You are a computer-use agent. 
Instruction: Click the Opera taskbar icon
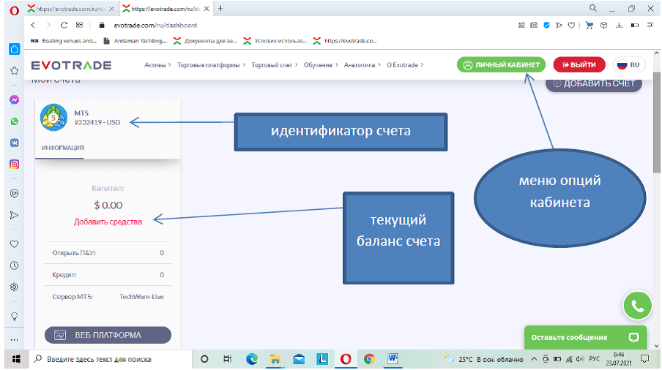click(x=344, y=359)
